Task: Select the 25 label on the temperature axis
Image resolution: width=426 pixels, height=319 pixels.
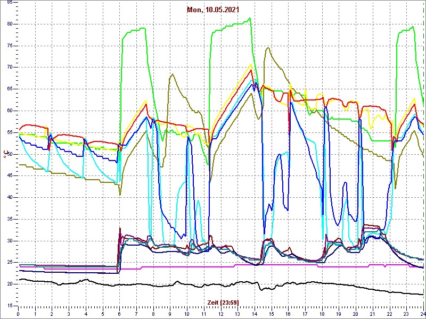Action: pyautogui.click(x=10, y=263)
